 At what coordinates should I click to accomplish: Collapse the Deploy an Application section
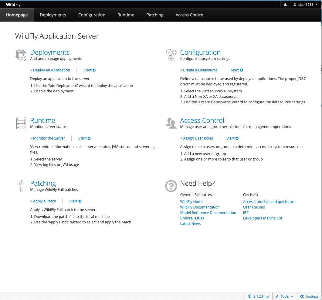point(50,70)
